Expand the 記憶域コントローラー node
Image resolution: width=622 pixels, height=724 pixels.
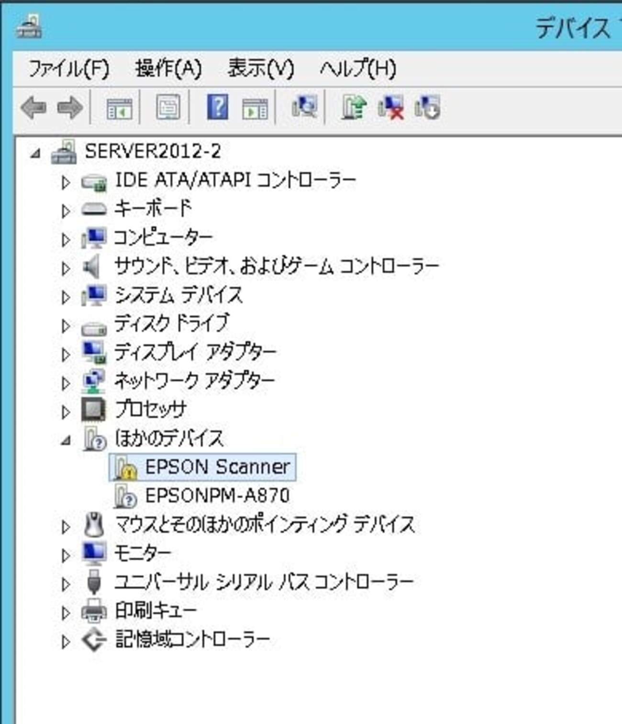click(66, 641)
